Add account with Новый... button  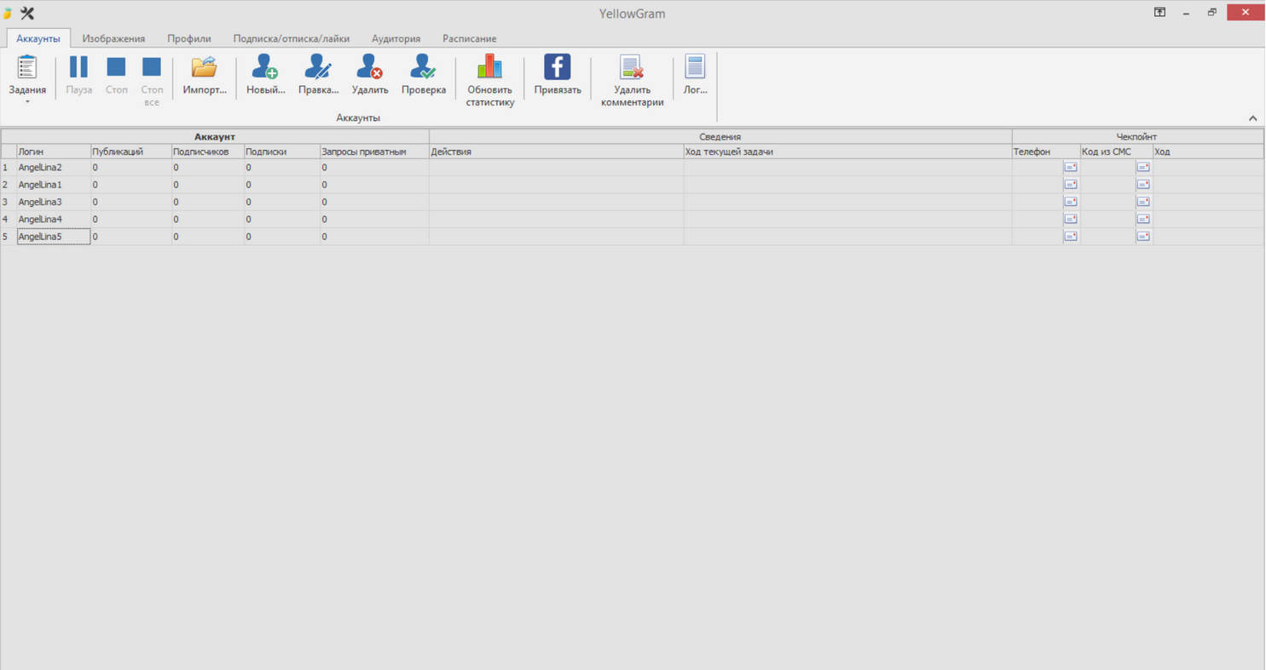[265, 76]
